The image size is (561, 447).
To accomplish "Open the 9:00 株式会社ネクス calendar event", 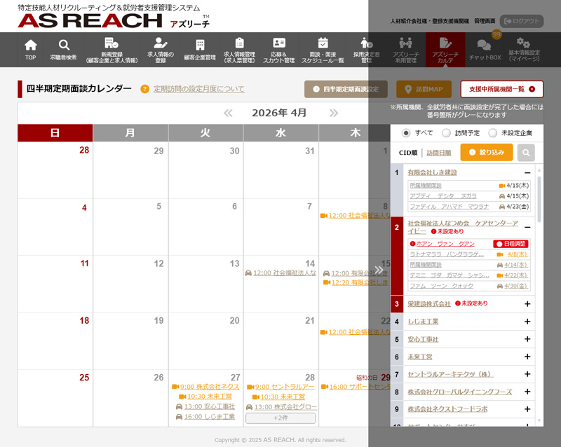I will click(x=205, y=387).
